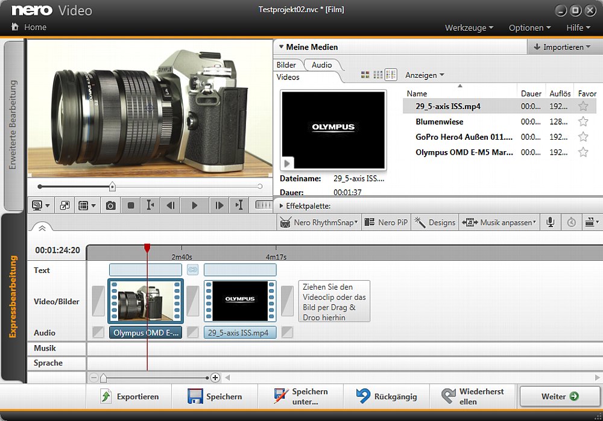Click the fullscreen preview icon
This screenshot has height=421, width=603.
[x=65, y=205]
